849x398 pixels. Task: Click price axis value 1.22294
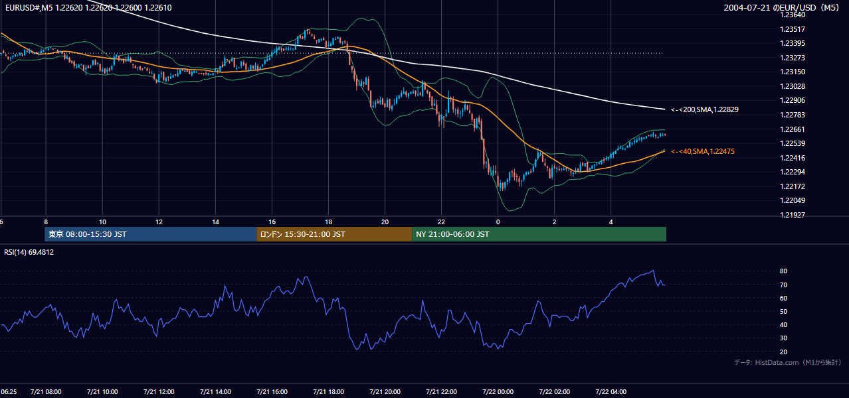(793, 172)
